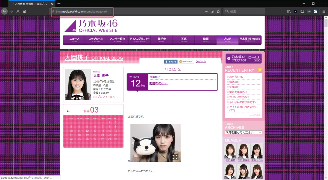
Task: Open new tab with plus button
Action: (59, 4)
